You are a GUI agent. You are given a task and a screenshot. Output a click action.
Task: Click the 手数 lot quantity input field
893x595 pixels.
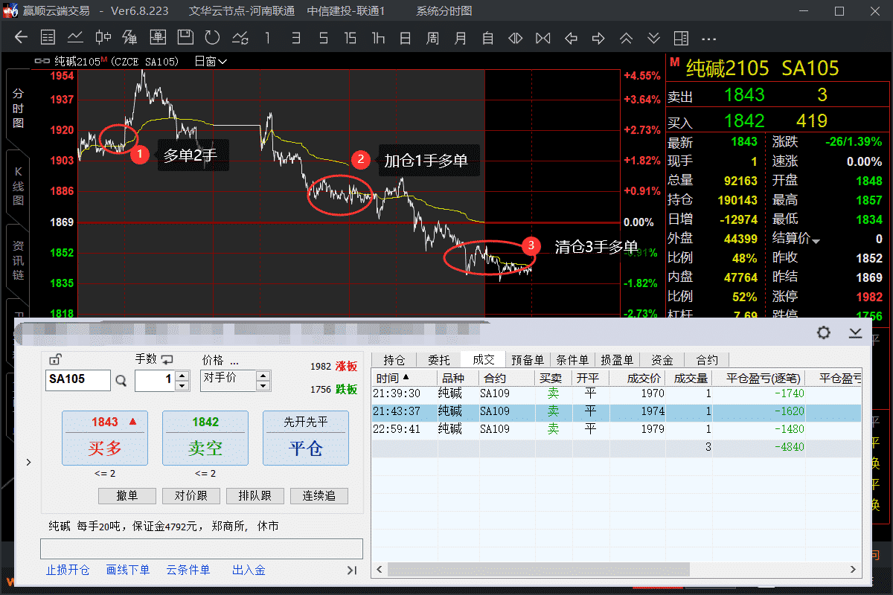(x=156, y=380)
